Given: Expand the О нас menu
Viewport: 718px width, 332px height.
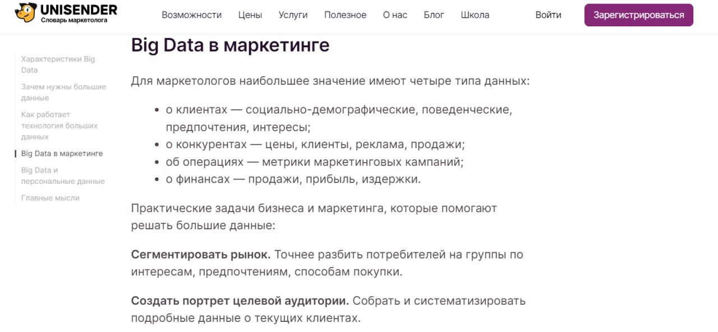Looking at the screenshot, I should coord(395,15).
